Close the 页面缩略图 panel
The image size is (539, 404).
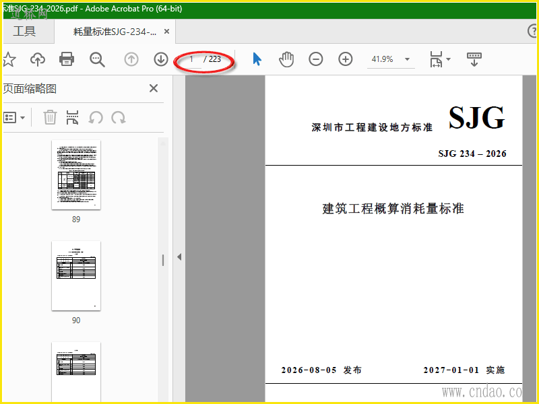point(154,89)
